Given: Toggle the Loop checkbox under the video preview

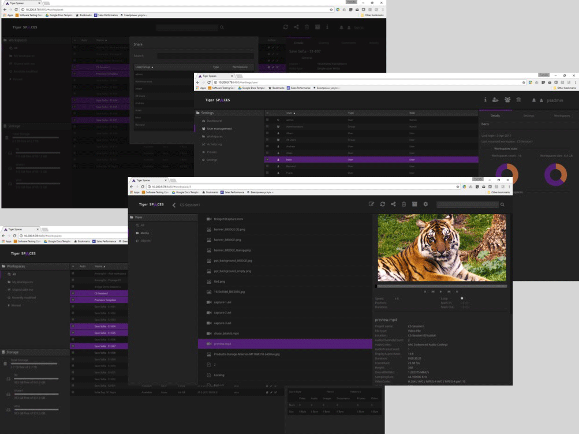Looking at the screenshot, I should pyautogui.click(x=462, y=298).
